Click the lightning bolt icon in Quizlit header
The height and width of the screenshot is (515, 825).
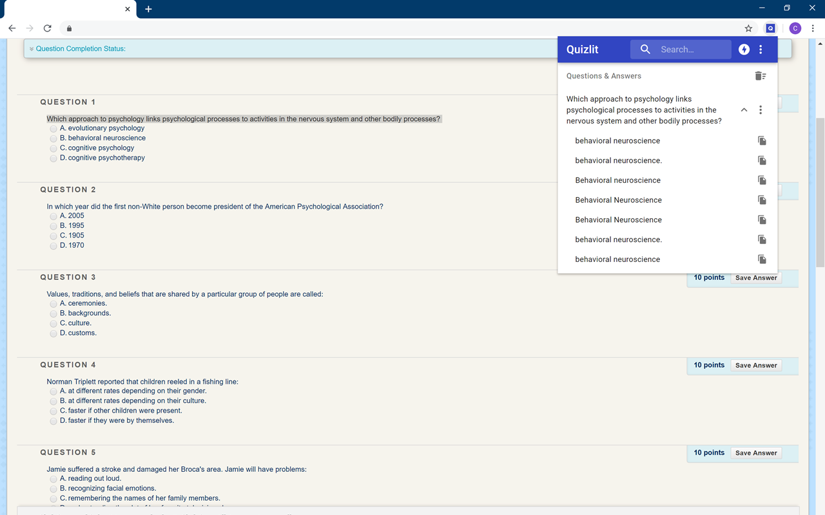click(744, 49)
